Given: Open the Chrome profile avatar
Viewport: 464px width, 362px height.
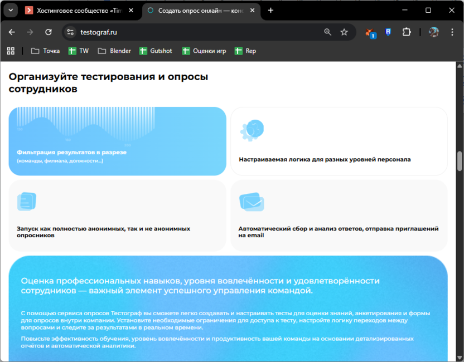Looking at the screenshot, I should pos(433,32).
